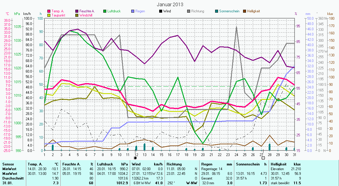
Task: Click the brown Helligkeit legend swatch
Action: pos(245,11)
